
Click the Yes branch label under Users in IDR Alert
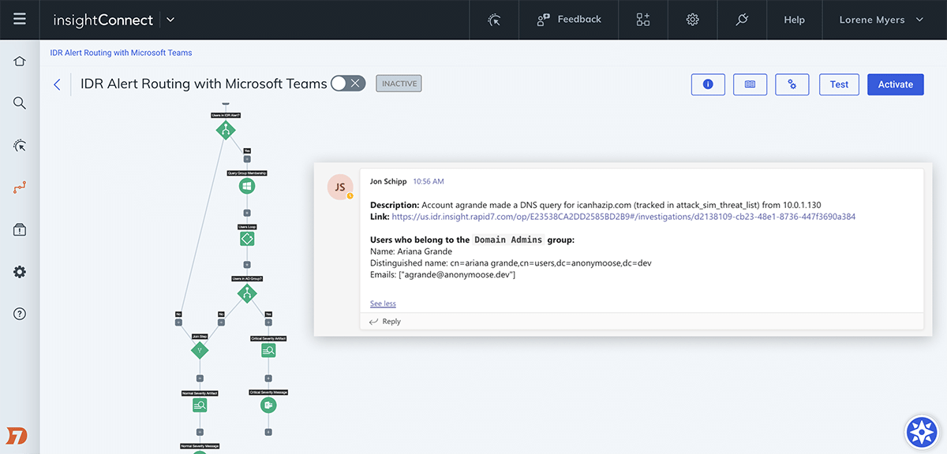pyautogui.click(x=247, y=150)
